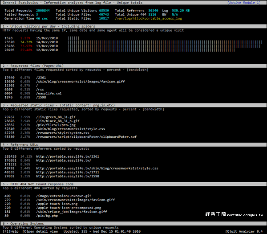The width and height of the screenshot is (267, 234).
Task: Click the BW value N/A
Action: (175, 15)
